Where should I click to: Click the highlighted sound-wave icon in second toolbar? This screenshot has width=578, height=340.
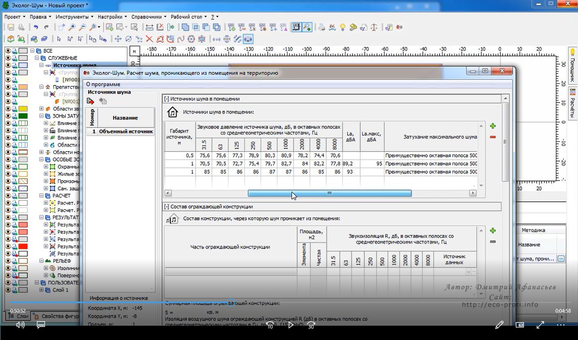248,39
